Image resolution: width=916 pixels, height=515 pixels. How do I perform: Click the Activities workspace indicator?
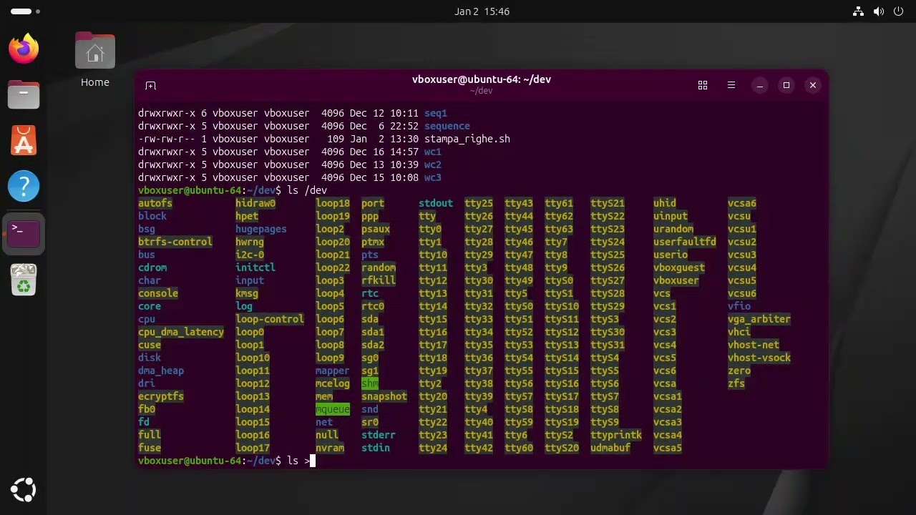tap(25, 11)
